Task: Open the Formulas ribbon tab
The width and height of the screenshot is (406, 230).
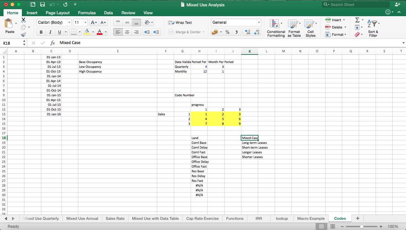Action: pyautogui.click(x=87, y=13)
